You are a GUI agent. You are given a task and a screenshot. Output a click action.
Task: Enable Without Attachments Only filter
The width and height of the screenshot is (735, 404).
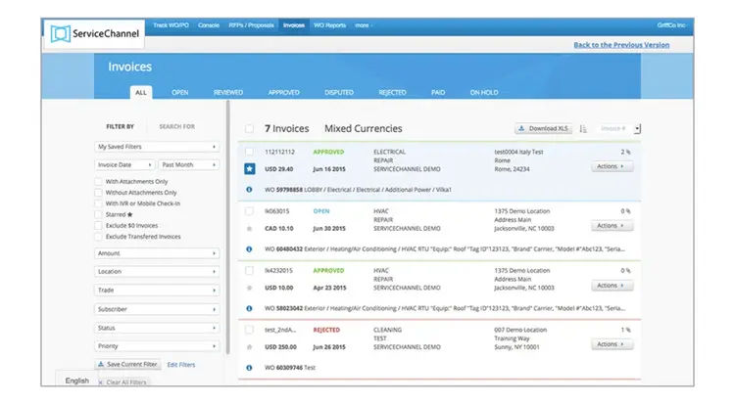pos(98,193)
